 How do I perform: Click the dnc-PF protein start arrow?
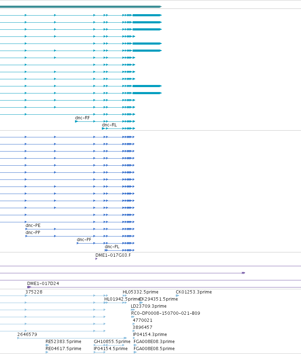(x=78, y=243)
